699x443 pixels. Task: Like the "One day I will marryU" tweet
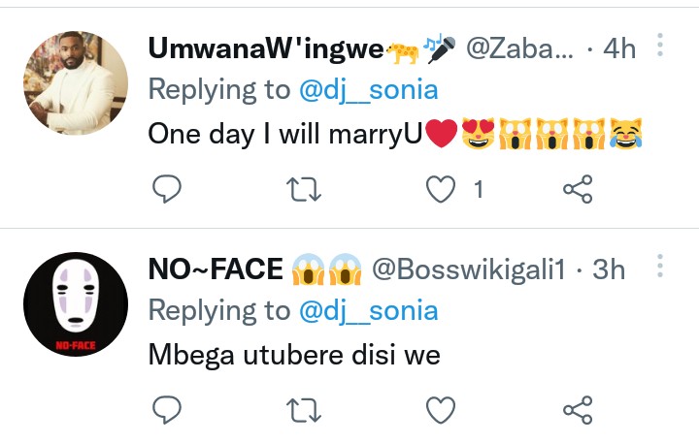443,190
